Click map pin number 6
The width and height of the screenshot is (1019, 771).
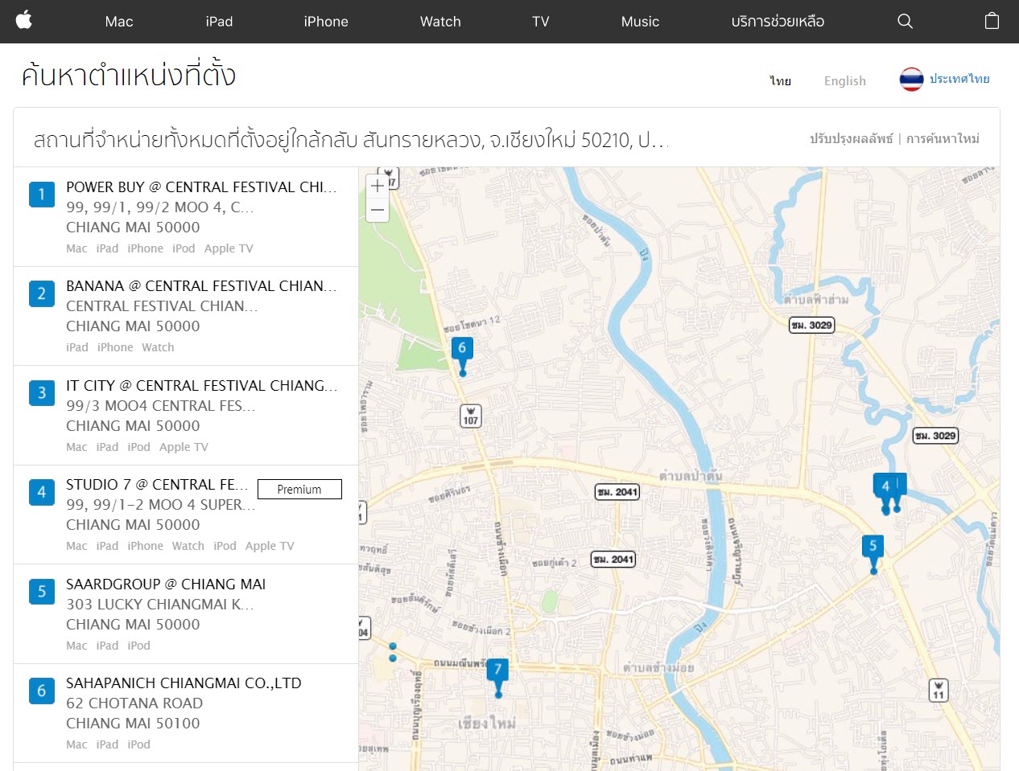462,350
